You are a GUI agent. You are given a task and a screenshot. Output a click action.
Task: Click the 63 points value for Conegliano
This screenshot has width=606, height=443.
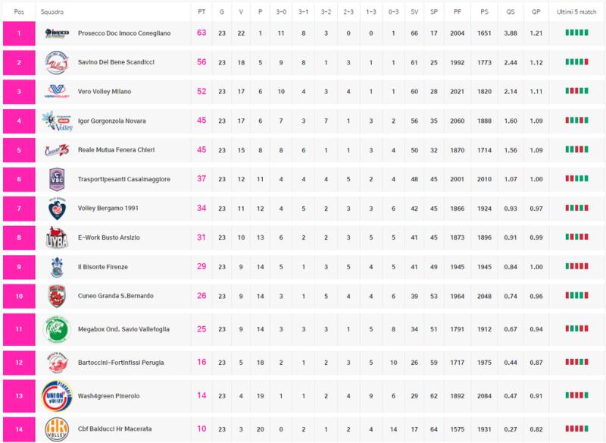click(x=201, y=33)
